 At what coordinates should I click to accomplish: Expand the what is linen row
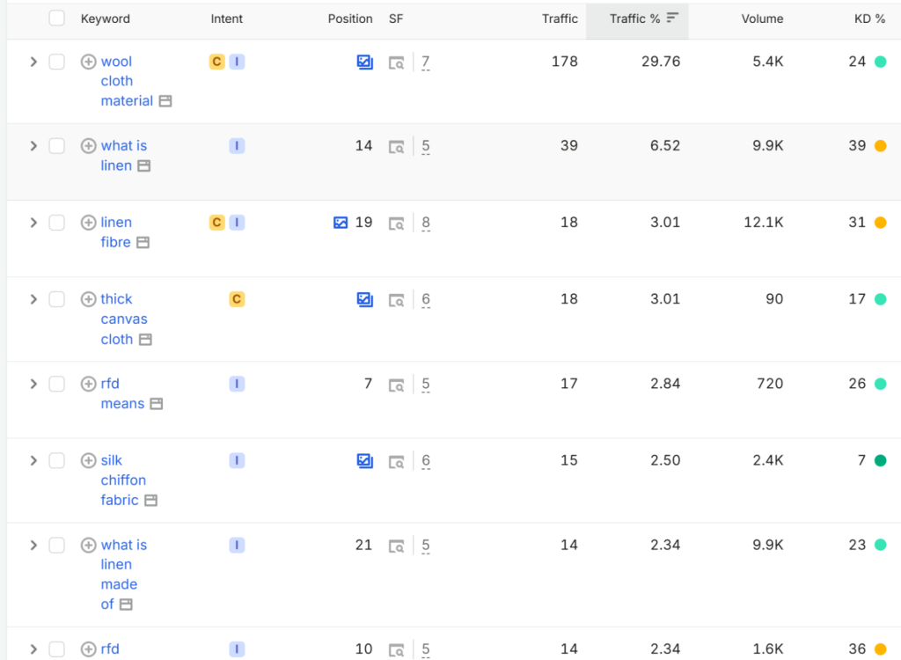click(33, 146)
